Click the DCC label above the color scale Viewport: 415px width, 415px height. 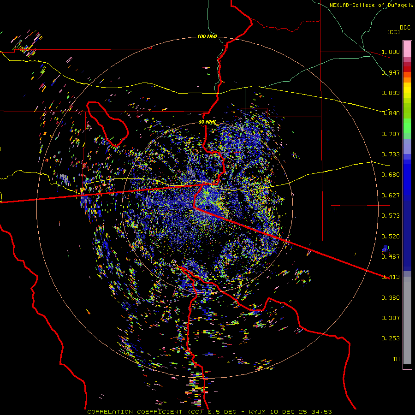(405, 28)
